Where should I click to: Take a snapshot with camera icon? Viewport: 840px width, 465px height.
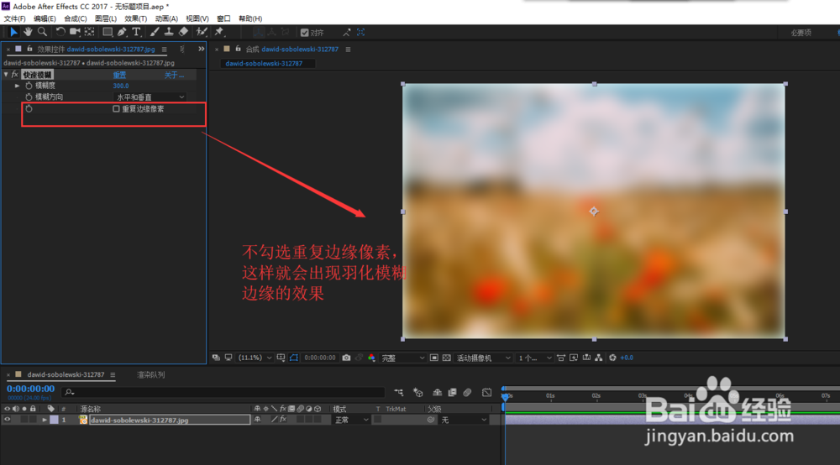[x=346, y=358]
